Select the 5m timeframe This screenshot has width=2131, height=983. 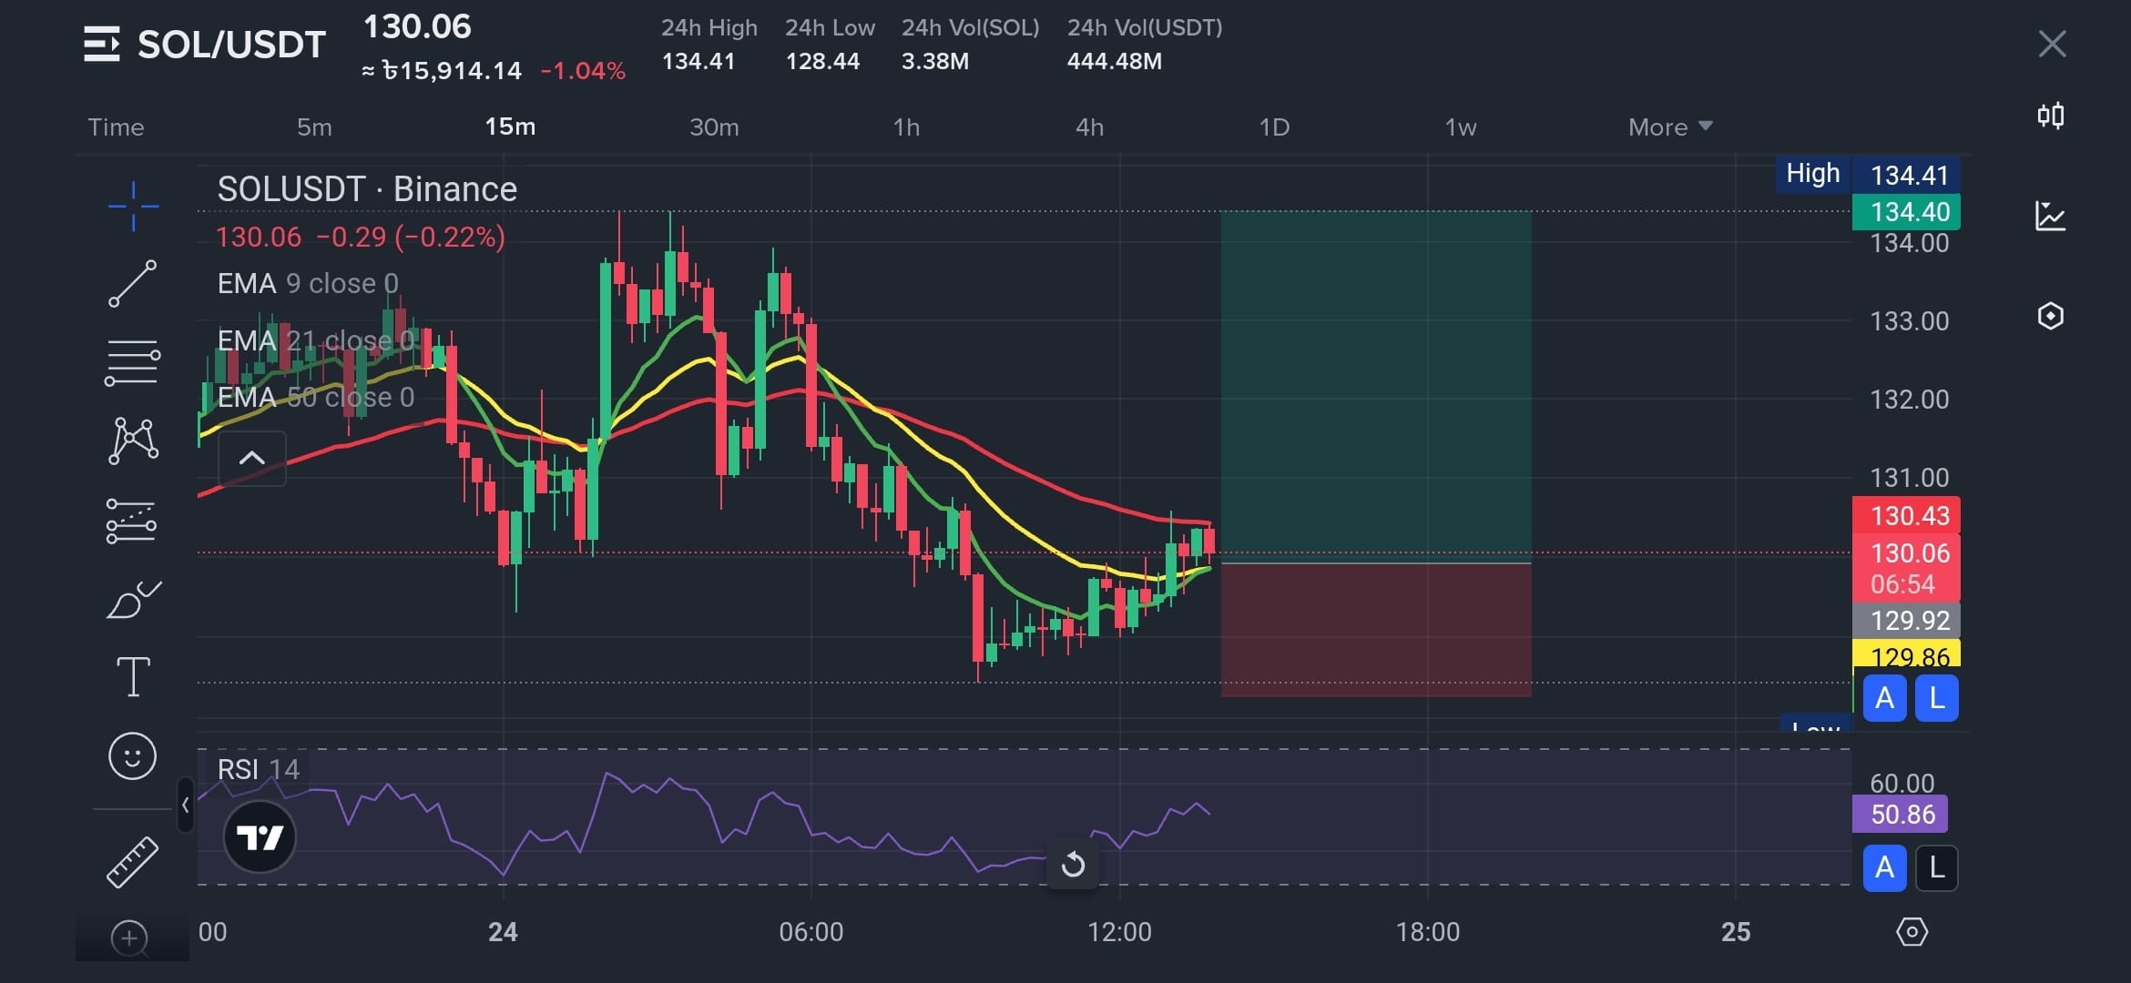314,127
